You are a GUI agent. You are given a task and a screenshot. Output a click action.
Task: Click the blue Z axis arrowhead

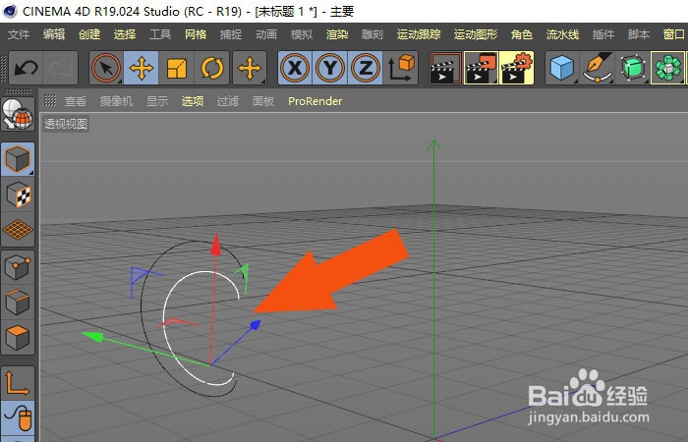[x=256, y=325]
